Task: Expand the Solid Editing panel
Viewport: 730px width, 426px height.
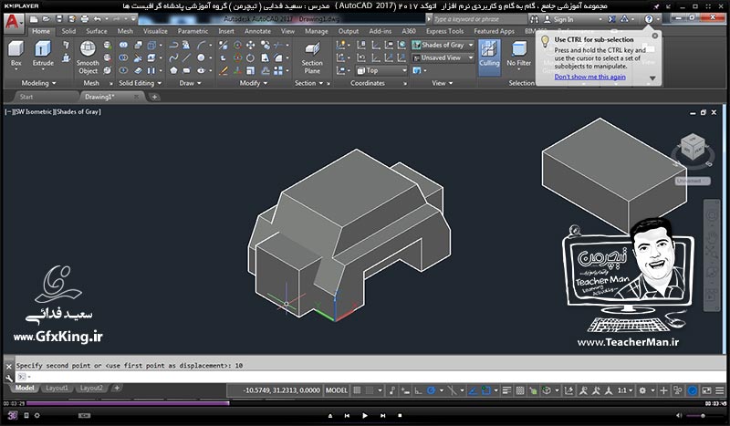Action: click(141, 83)
